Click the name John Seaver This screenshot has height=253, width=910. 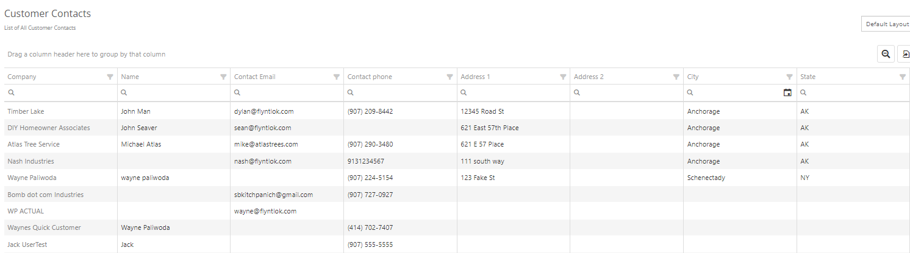coord(139,128)
